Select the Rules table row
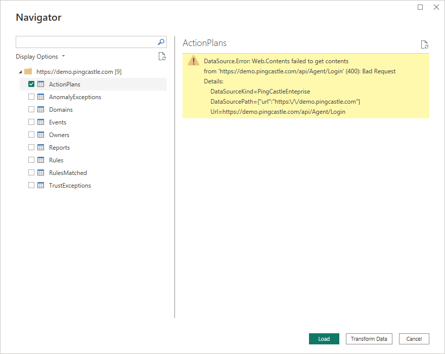 [x=93, y=160]
